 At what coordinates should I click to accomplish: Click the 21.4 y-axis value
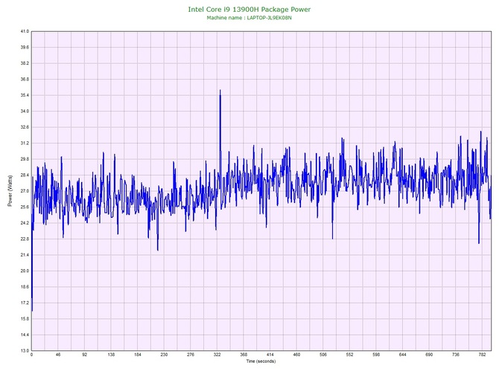pyautogui.click(x=25, y=255)
